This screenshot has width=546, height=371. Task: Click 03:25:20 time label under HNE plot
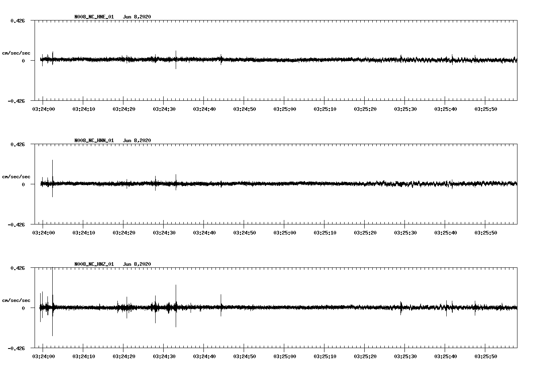[365, 109]
